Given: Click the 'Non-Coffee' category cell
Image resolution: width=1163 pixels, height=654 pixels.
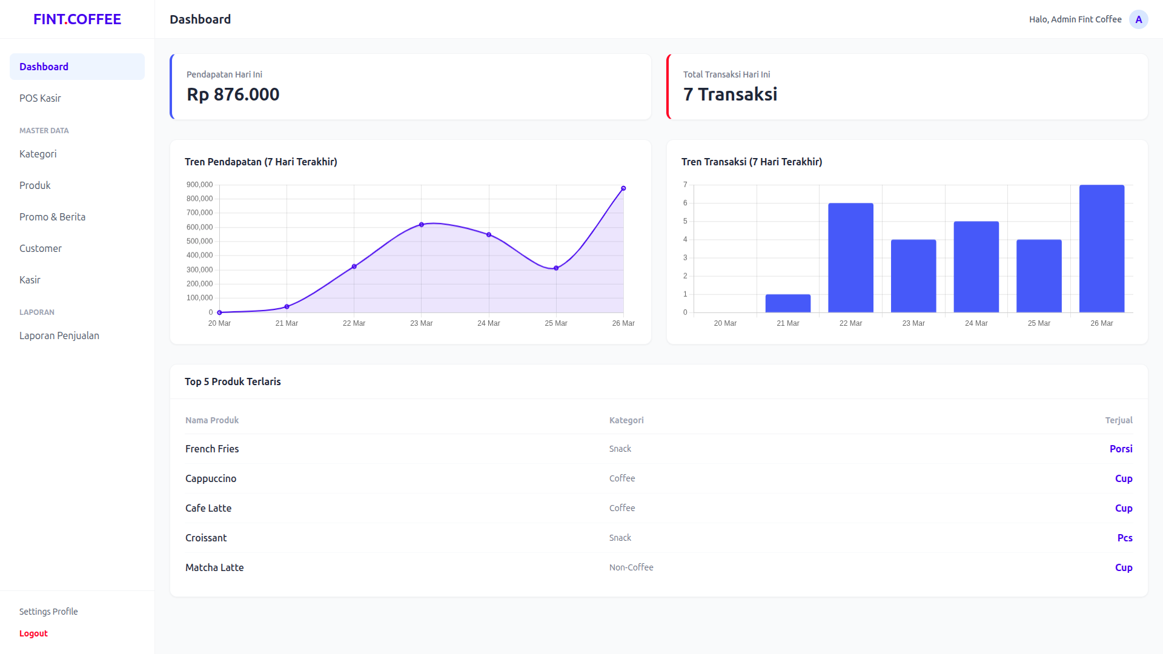Looking at the screenshot, I should tap(631, 567).
